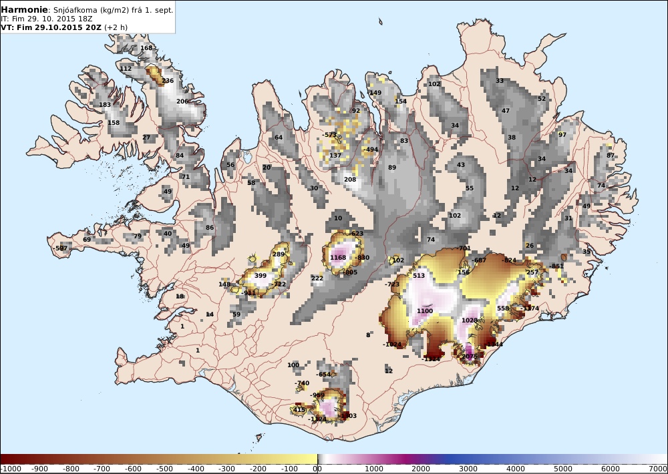Select the -851 value label
This screenshot has height=474, width=668.
(556, 266)
